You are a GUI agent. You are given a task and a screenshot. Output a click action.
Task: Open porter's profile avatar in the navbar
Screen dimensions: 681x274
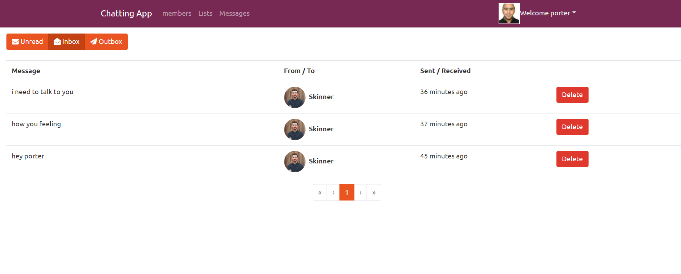pos(509,13)
